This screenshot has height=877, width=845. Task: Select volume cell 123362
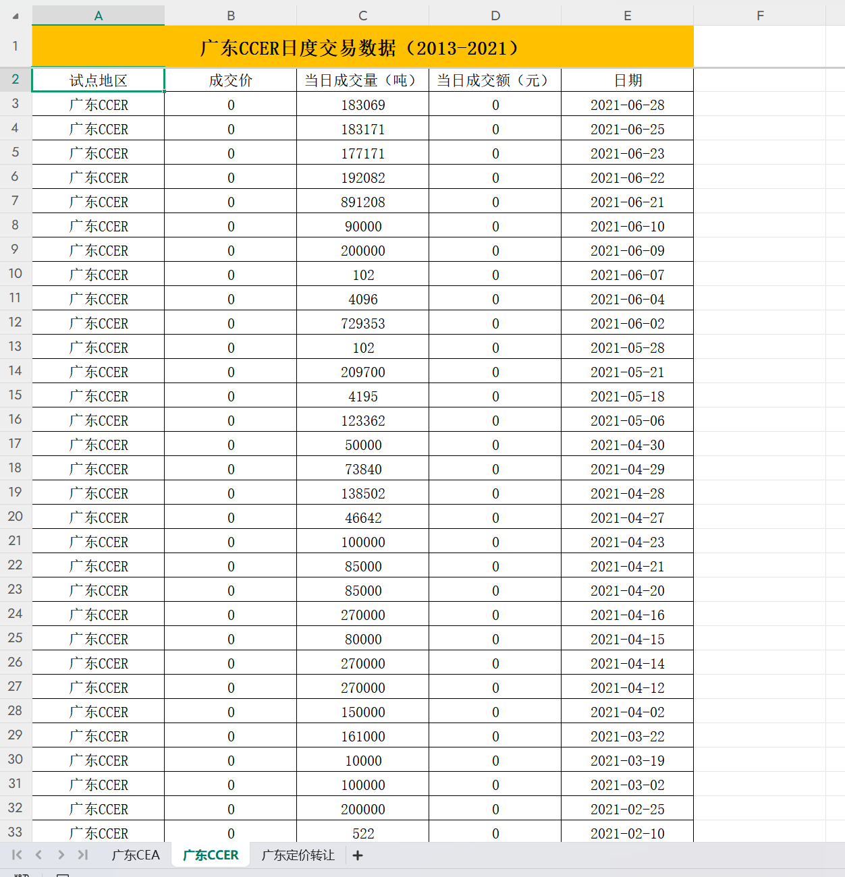[x=363, y=420]
